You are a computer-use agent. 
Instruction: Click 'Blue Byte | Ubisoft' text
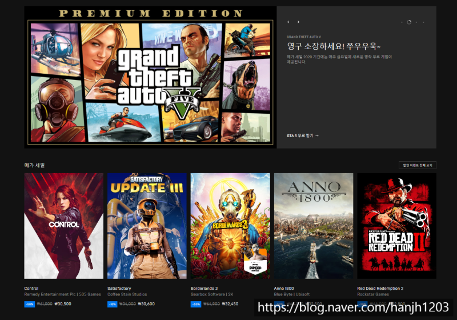pos(292,294)
